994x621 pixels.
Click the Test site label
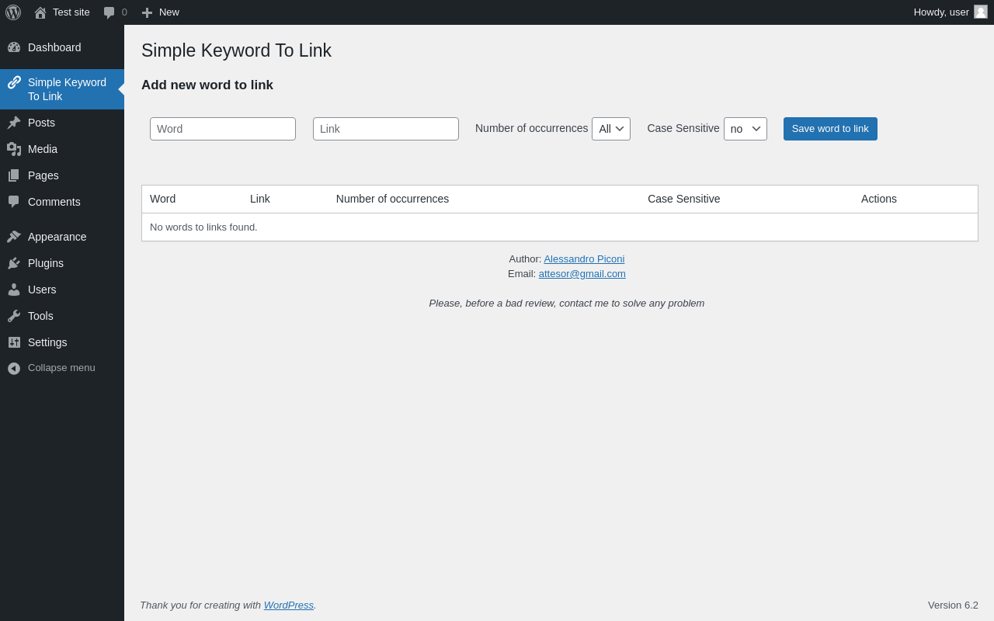(71, 12)
